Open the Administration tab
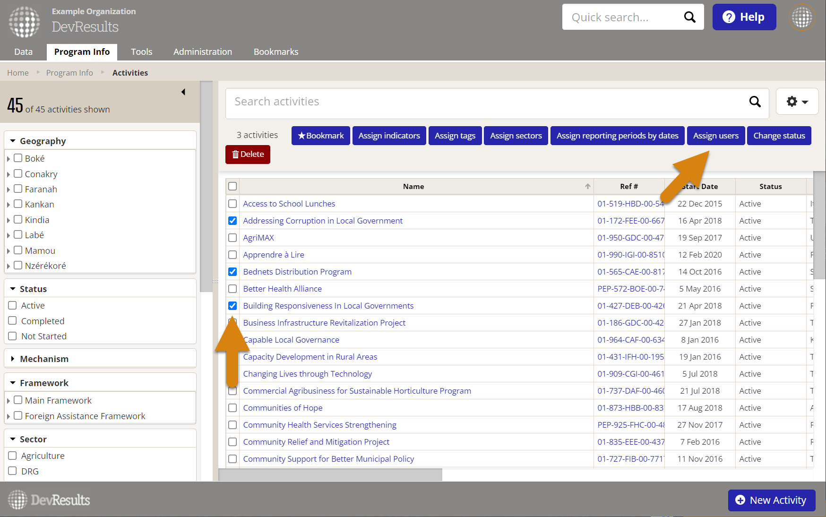Viewport: 826px width, 517px height. tap(203, 52)
